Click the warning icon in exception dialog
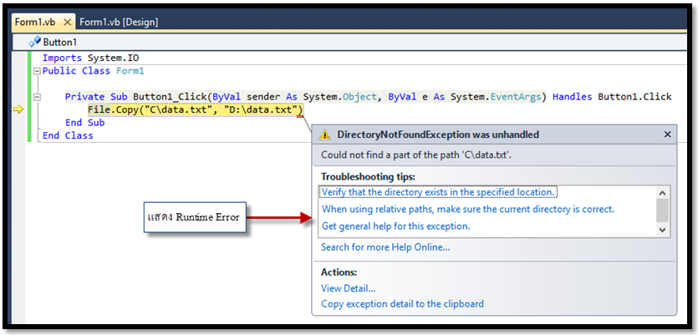Viewport: 698px width, 335px height. pos(324,135)
